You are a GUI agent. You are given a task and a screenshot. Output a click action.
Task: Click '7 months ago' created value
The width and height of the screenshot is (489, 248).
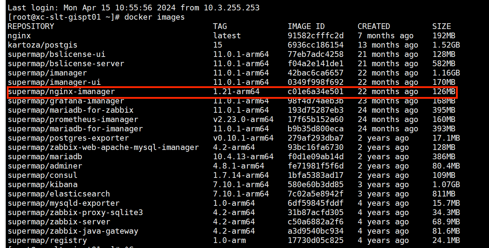(x=386, y=36)
